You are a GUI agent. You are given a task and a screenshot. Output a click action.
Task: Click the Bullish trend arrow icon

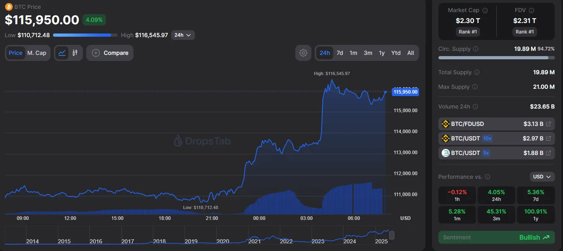[546, 237]
